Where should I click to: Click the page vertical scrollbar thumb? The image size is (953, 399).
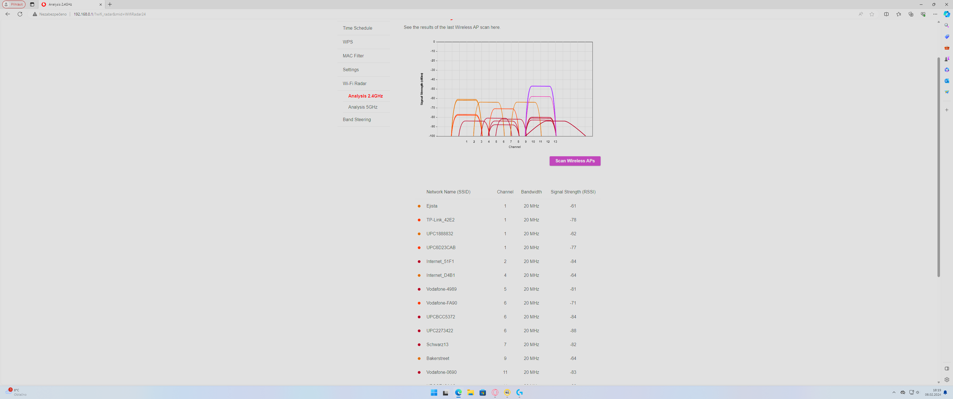(938, 167)
